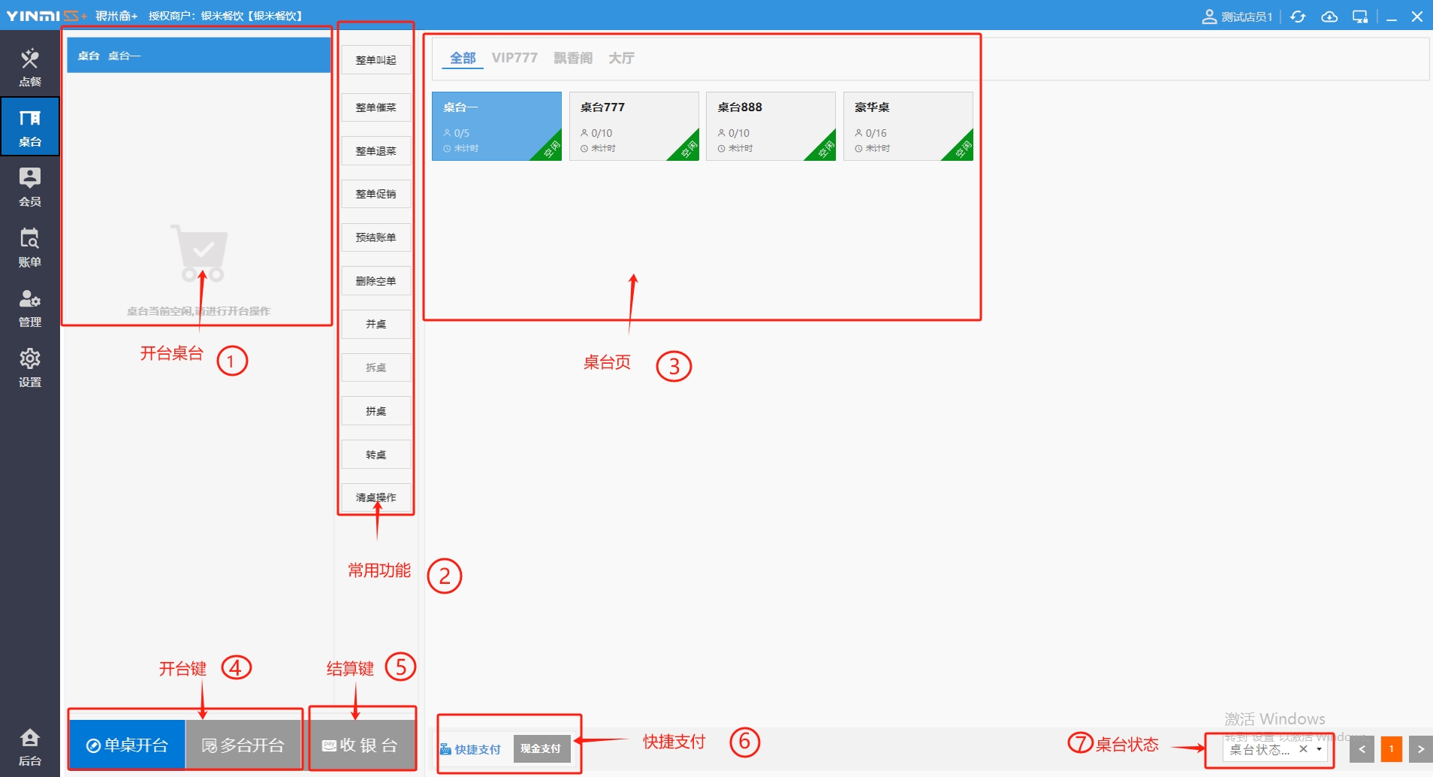The image size is (1433, 777).
Task: Open the 点餐 ordering sidebar icon
Action: click(30, 67)
